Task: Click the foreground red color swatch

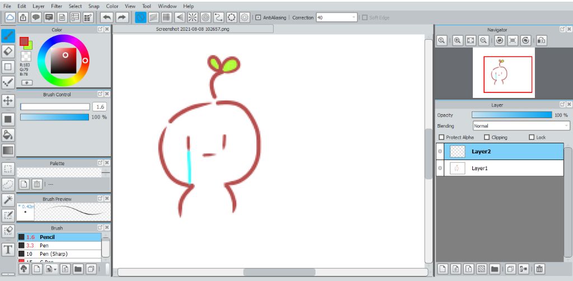Action: pos(24,41)
